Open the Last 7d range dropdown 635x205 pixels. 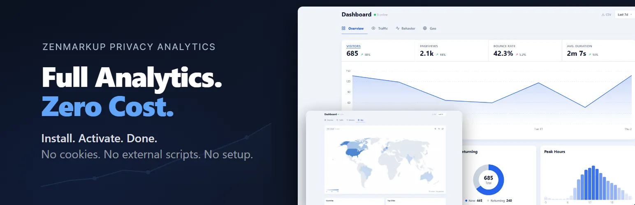tap(625, 15)
